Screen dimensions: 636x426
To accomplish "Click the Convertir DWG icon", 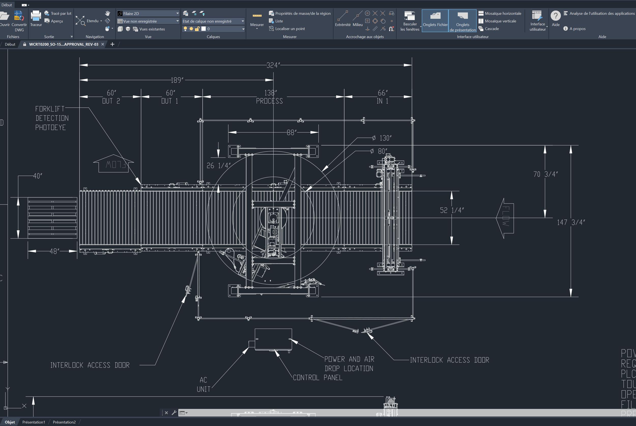I will (x=19, y=16).
